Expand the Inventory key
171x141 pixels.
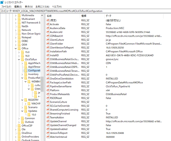[x=22, y=74]
